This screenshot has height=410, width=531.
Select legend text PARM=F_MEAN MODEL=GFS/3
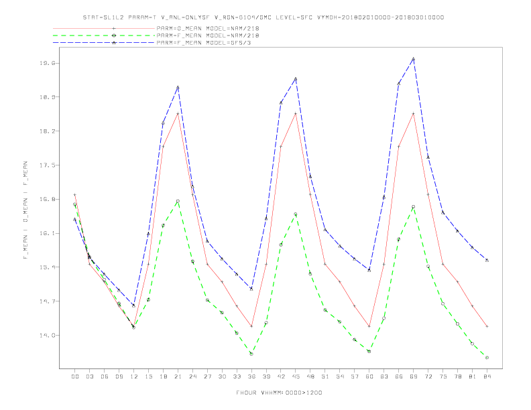pyautogui.click(x=204, y=43)
